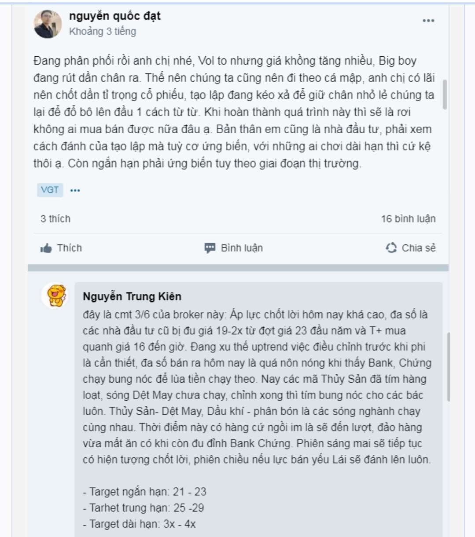Click the post text scrollbar

tap(445, 94)
